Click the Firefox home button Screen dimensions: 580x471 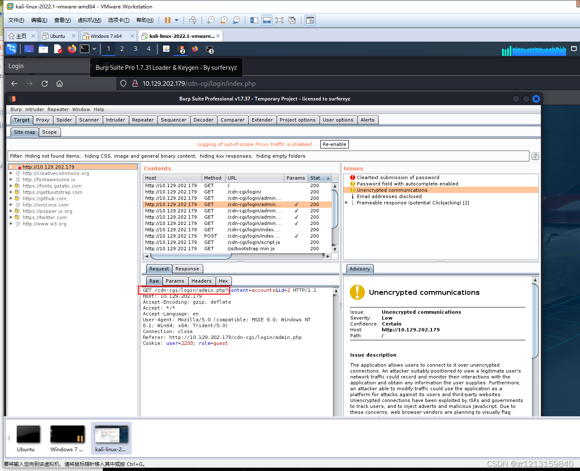pyautogui.click(x=59, y=84)
